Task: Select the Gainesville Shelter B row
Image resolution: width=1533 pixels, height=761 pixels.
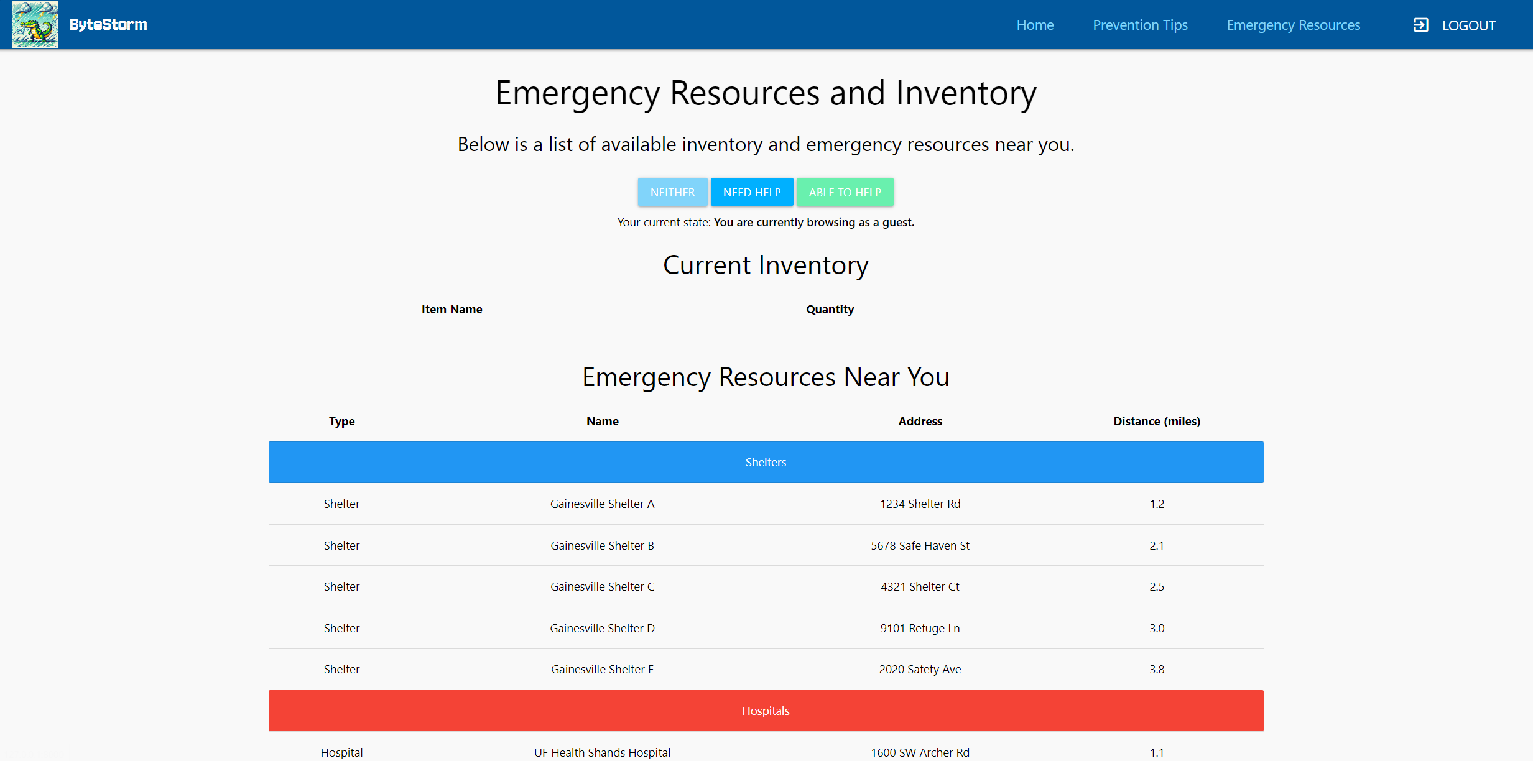Action: click(x=602, y=545)
